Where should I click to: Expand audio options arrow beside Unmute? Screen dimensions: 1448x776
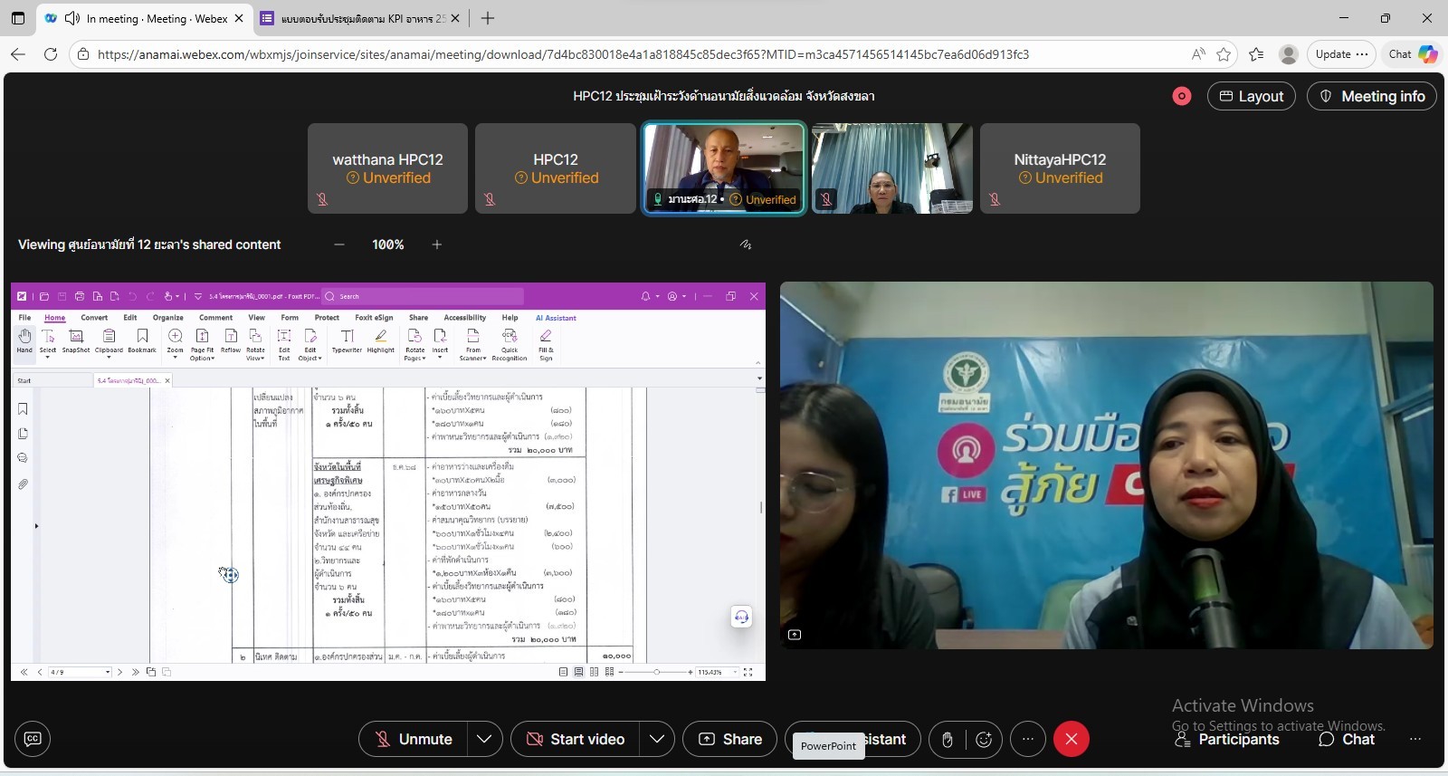484,739
